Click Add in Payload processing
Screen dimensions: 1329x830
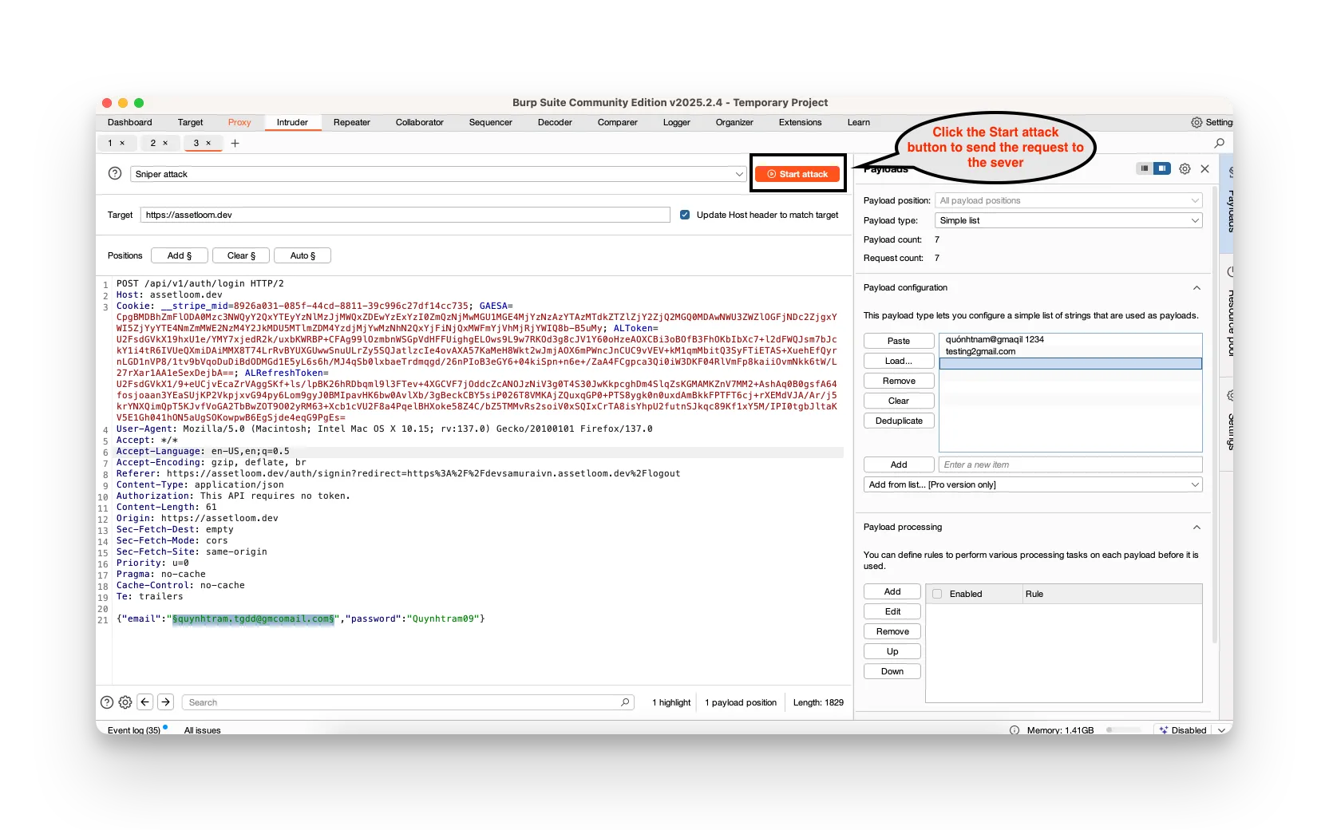pos(892,591)
